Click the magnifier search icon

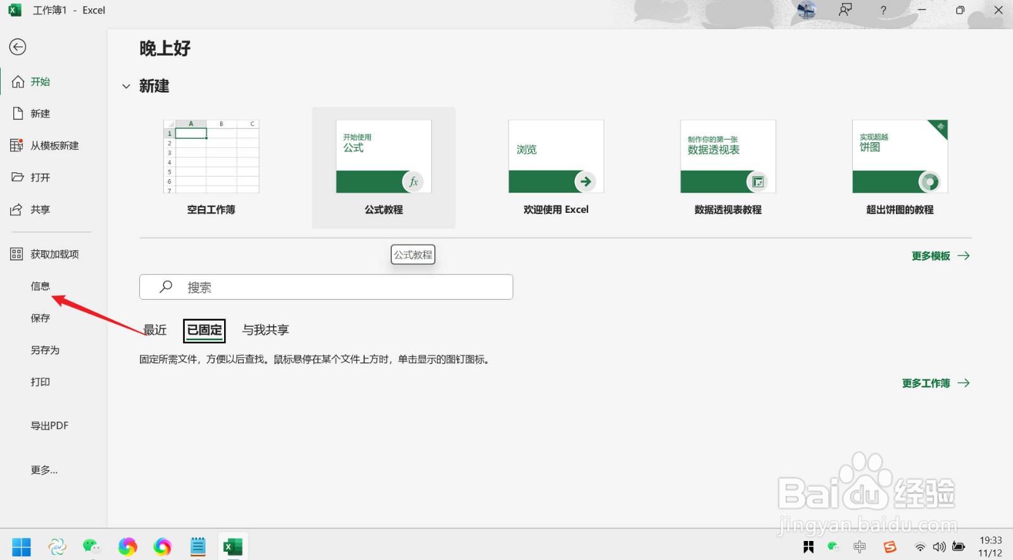166,287
